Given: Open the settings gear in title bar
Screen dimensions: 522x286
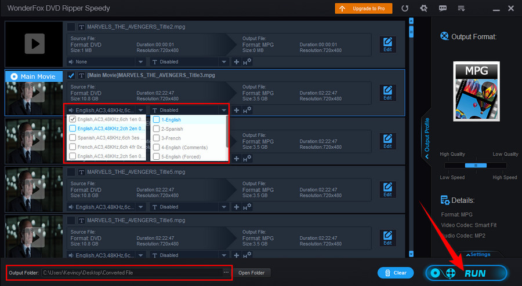Looking at the screenshot, I should 423,8.
